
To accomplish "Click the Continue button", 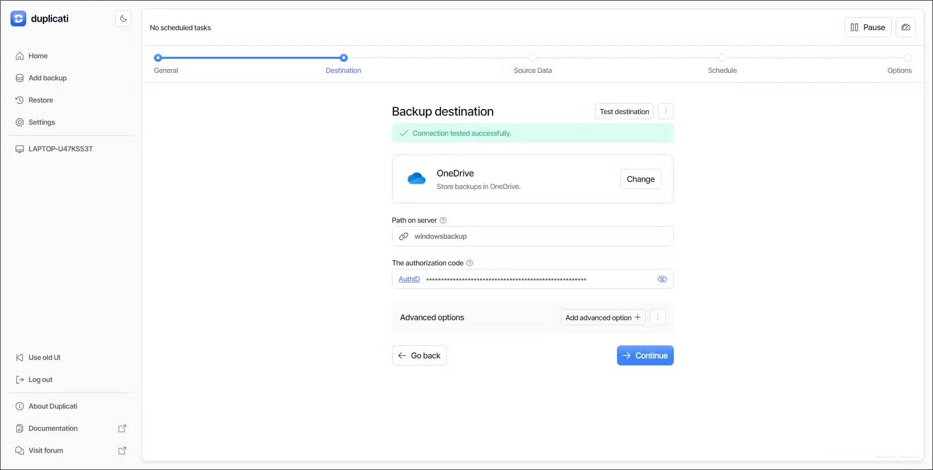I will [645, 355].
